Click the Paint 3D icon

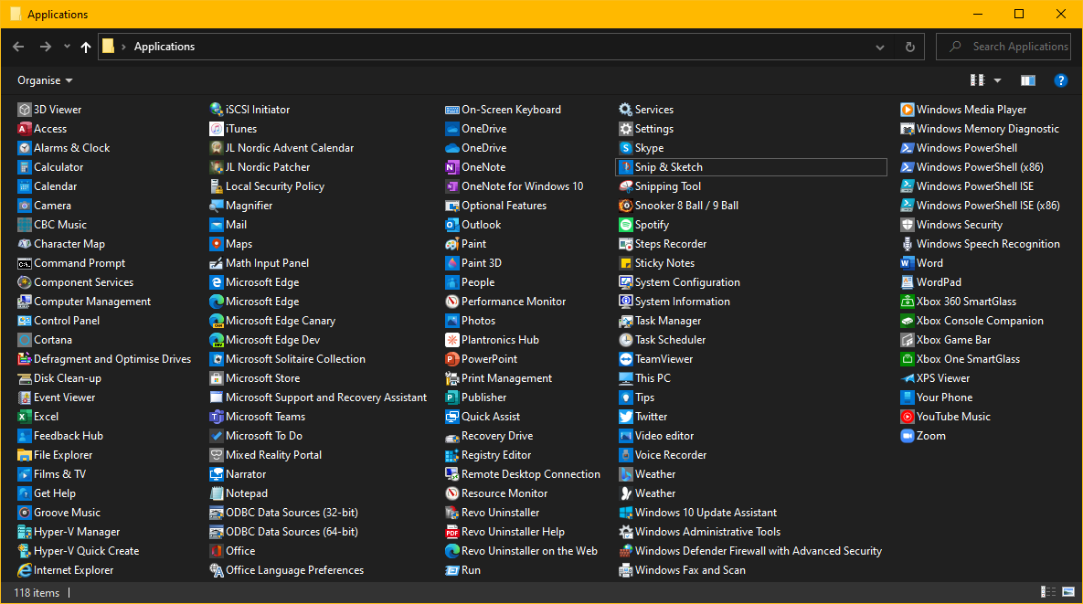[x=451, y=263]
